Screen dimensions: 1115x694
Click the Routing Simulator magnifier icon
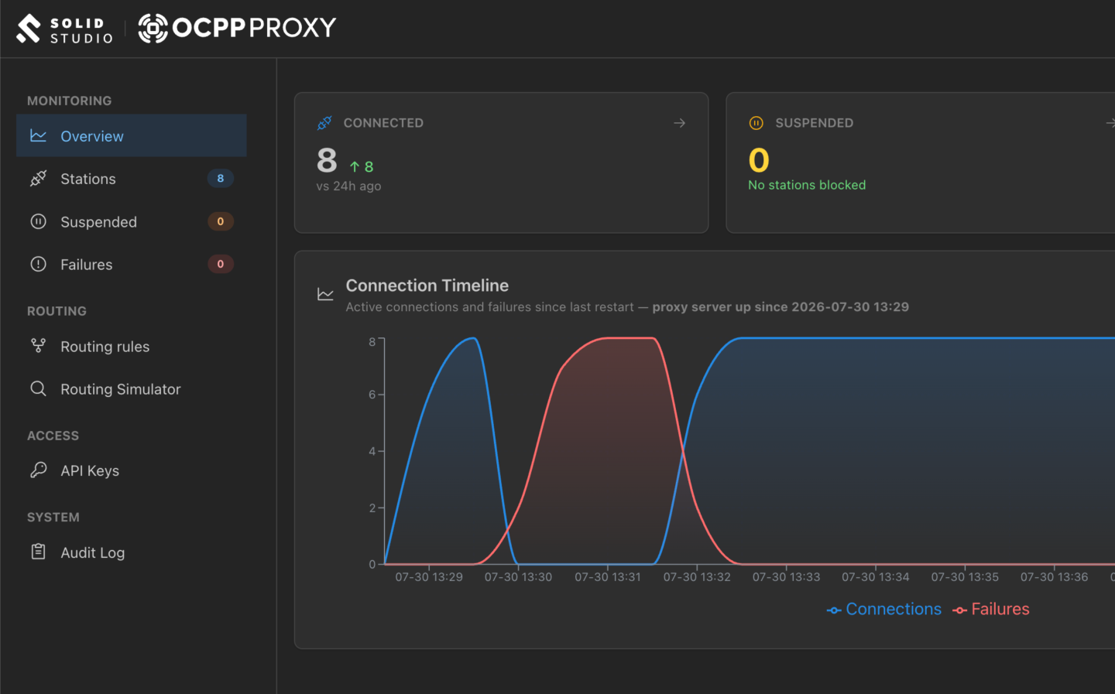pos(38,388)
